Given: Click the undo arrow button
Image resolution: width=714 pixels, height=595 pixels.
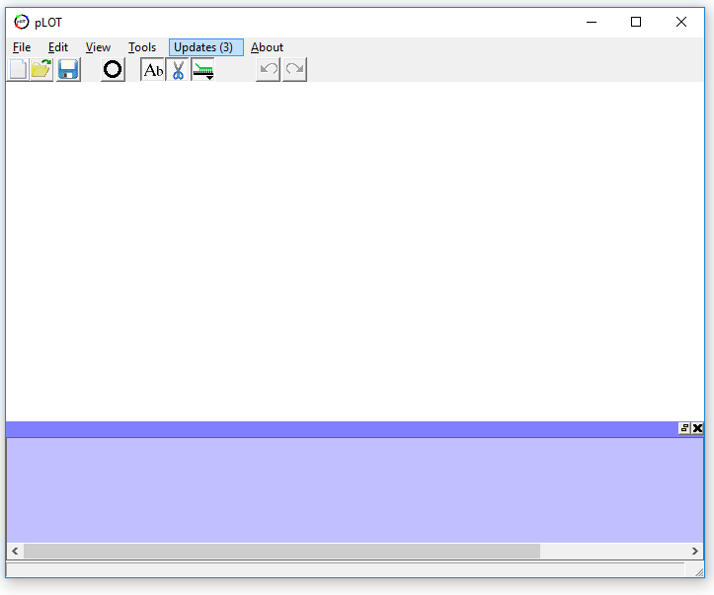Looking at the screenshot, I should click(268, 69).
